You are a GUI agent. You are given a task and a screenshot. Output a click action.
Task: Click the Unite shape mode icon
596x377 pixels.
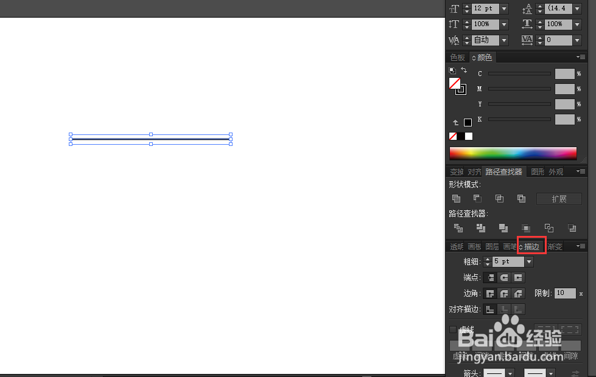click(x=456, y=199)
